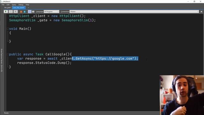Image resolution: width=204 pixels, height=115 pixels.
Task: Click the orange bug debug icon
Action: pyautogui.click(x=21, y=11)
